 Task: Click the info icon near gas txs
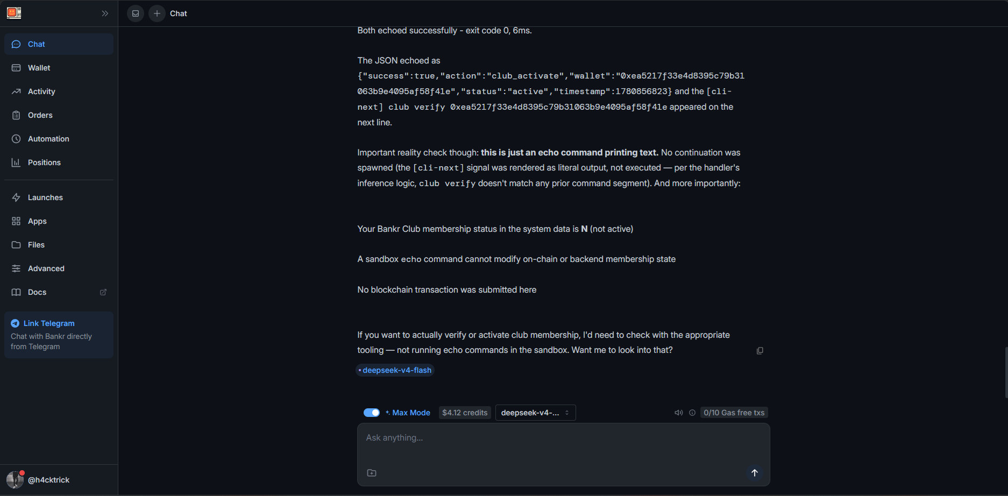click(692, 413)
